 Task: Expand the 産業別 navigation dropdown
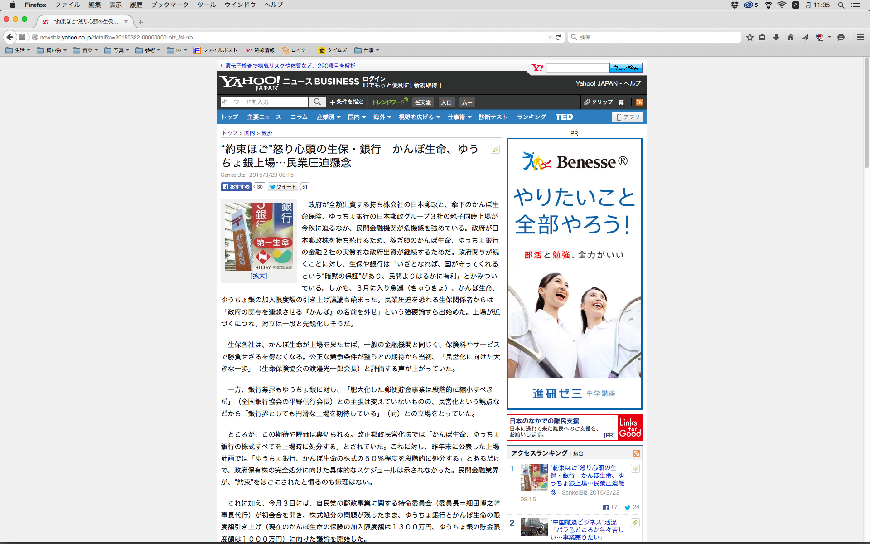point(329,117)
